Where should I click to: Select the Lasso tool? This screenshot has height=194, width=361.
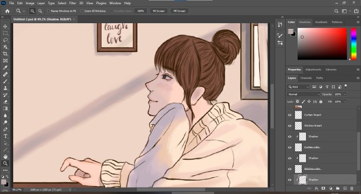(5, 40)
